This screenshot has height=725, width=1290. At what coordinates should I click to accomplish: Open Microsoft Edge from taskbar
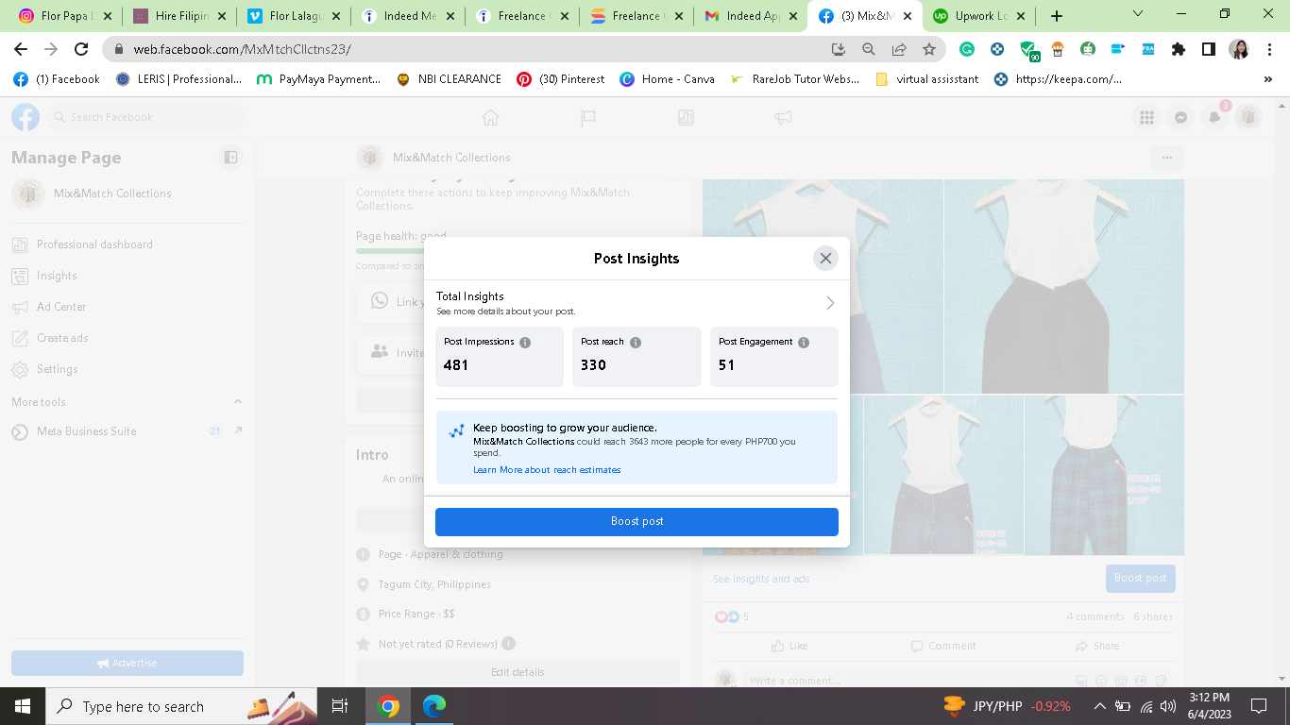point(433,706)
